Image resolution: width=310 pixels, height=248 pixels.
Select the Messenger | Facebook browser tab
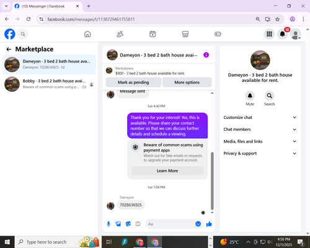[x=47, y=6]
